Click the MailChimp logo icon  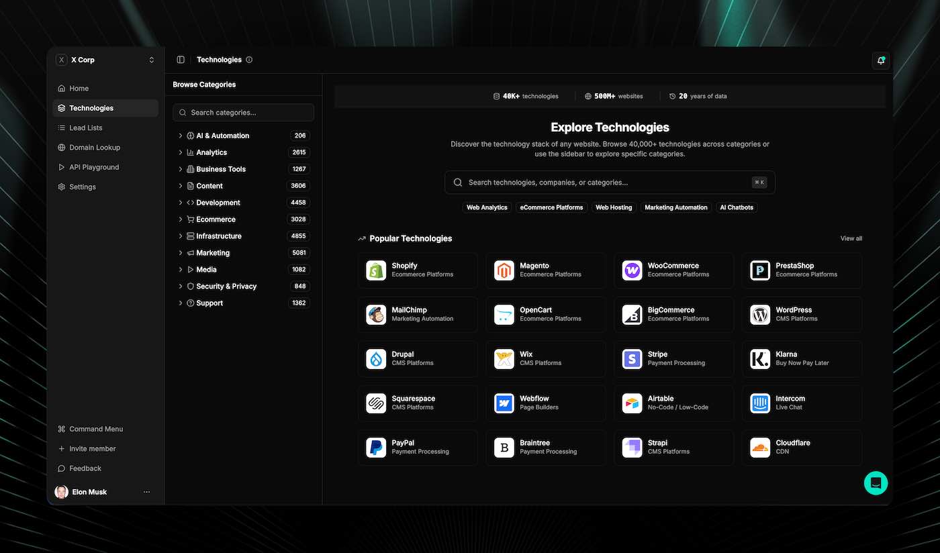coord(376,315)
